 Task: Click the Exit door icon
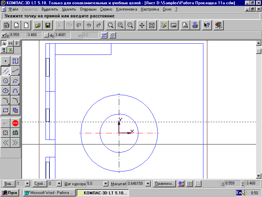[x=218, y=25]
